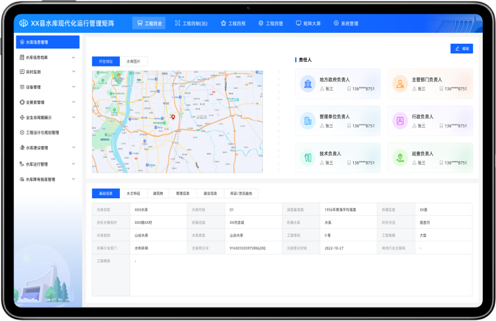Expand the 设备管理 chevron

pos(74,87)
